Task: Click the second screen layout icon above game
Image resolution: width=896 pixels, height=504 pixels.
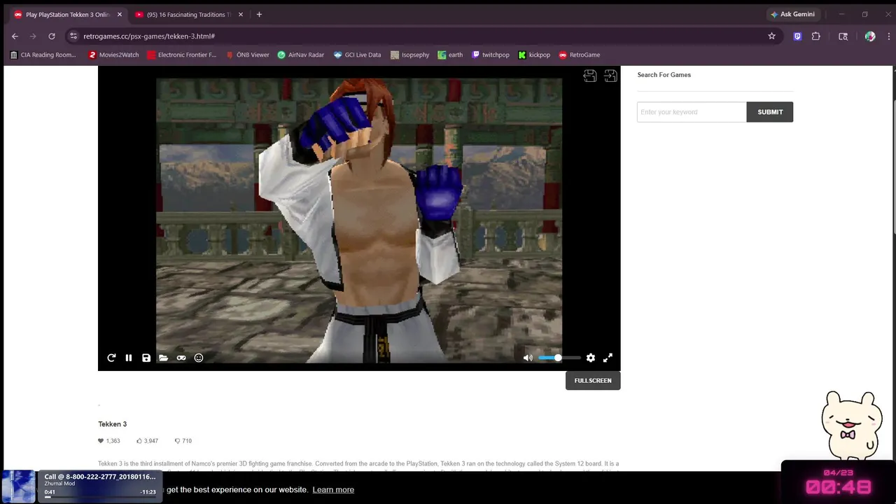Action: [x=610, y=76]
